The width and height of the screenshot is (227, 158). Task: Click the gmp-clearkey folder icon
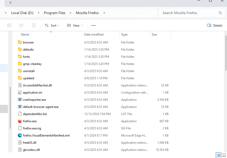(20, 64)
